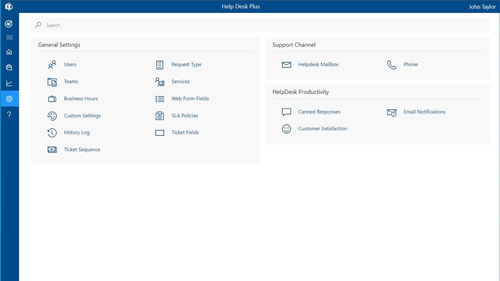This screenshot has height=281, width=500.
Task: Open the agent avatar icon in sidebar
Action: tap(9, 24)
